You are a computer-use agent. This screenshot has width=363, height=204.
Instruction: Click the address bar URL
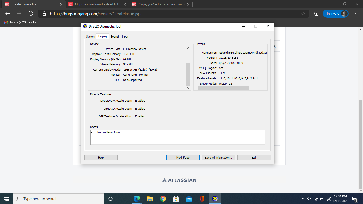click(96, 14)
